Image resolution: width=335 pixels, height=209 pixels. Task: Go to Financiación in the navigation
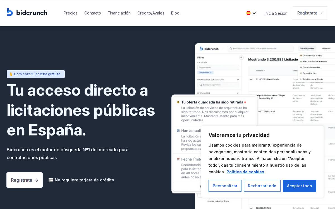point(119,13)
